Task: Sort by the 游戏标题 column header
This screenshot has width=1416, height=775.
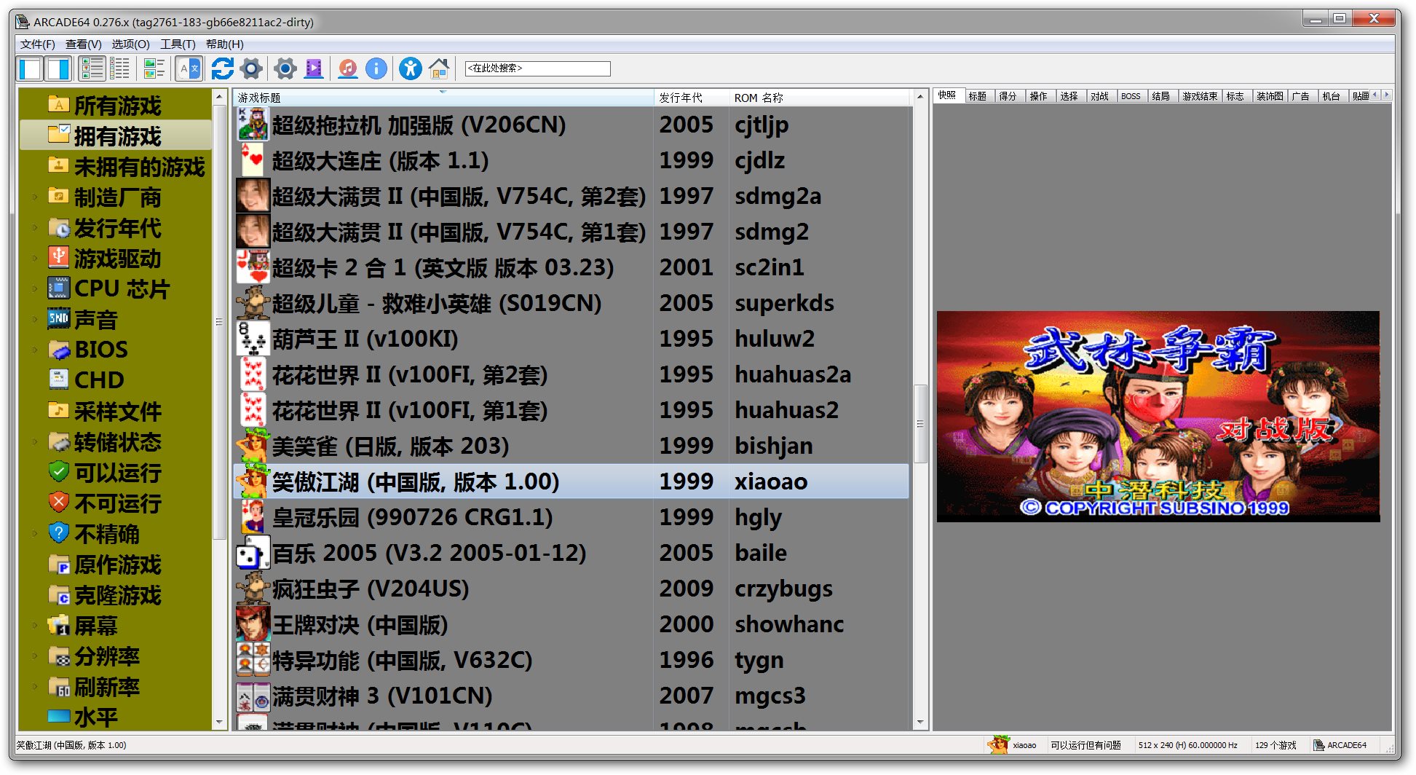Action: pyautogui.click(x=443, y=97)
